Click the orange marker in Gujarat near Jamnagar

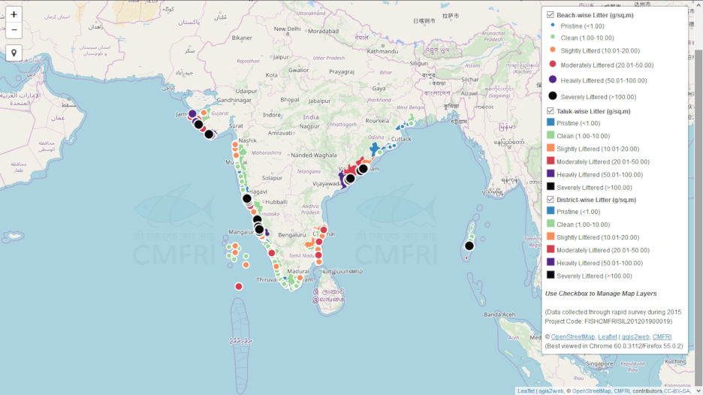[x=204, y=113]
